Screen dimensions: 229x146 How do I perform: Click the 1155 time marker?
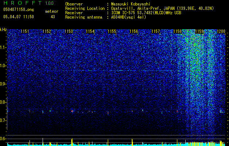click(112, 31)
